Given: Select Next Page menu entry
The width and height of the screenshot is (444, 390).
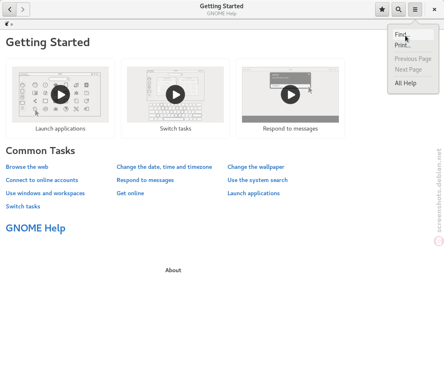Looking at the screenshot, I should click(413, 70).
